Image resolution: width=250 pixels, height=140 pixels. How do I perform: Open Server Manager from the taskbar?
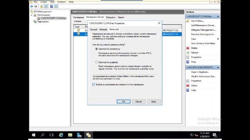(79, 135)
